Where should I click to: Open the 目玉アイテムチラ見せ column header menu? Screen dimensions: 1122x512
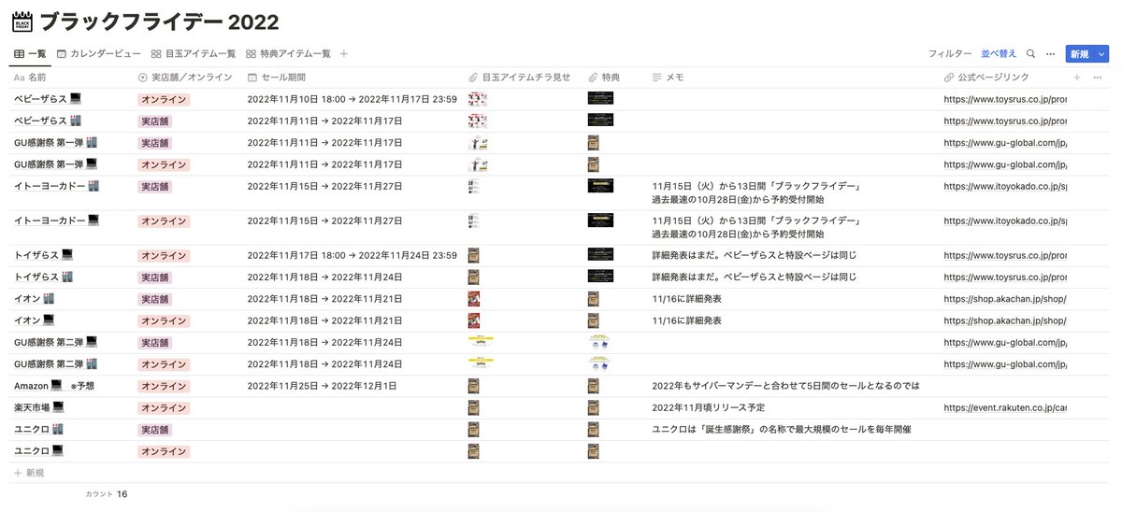click(x=521, y=78)
